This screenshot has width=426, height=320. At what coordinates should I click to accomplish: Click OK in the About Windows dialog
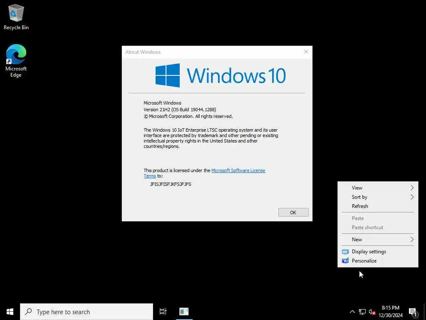pos(293,212)
